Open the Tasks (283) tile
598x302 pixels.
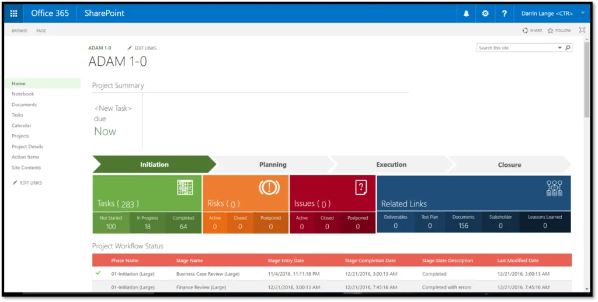pos(147,193)
